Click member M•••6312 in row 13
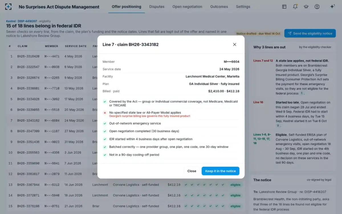Image resolution: width=342 pixels, height=214 pixels. (52, 185)
